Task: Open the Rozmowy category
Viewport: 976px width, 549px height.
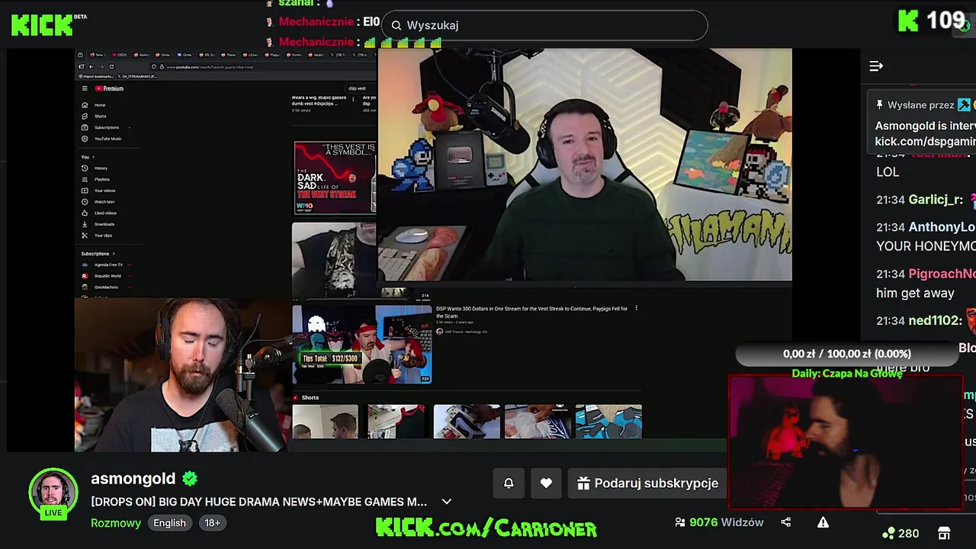Action: [116, 522]
